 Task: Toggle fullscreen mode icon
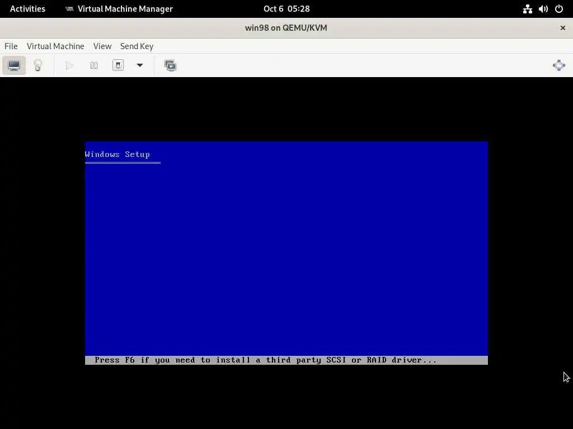click(x=559, y=66)
